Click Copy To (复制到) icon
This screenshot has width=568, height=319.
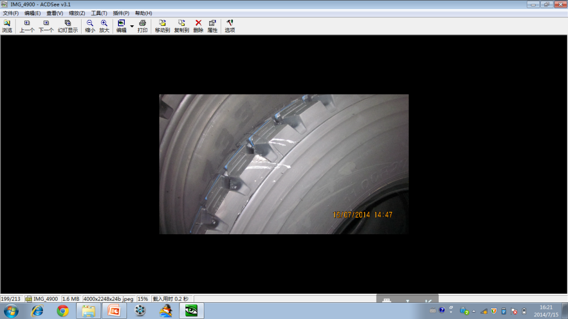182,26
